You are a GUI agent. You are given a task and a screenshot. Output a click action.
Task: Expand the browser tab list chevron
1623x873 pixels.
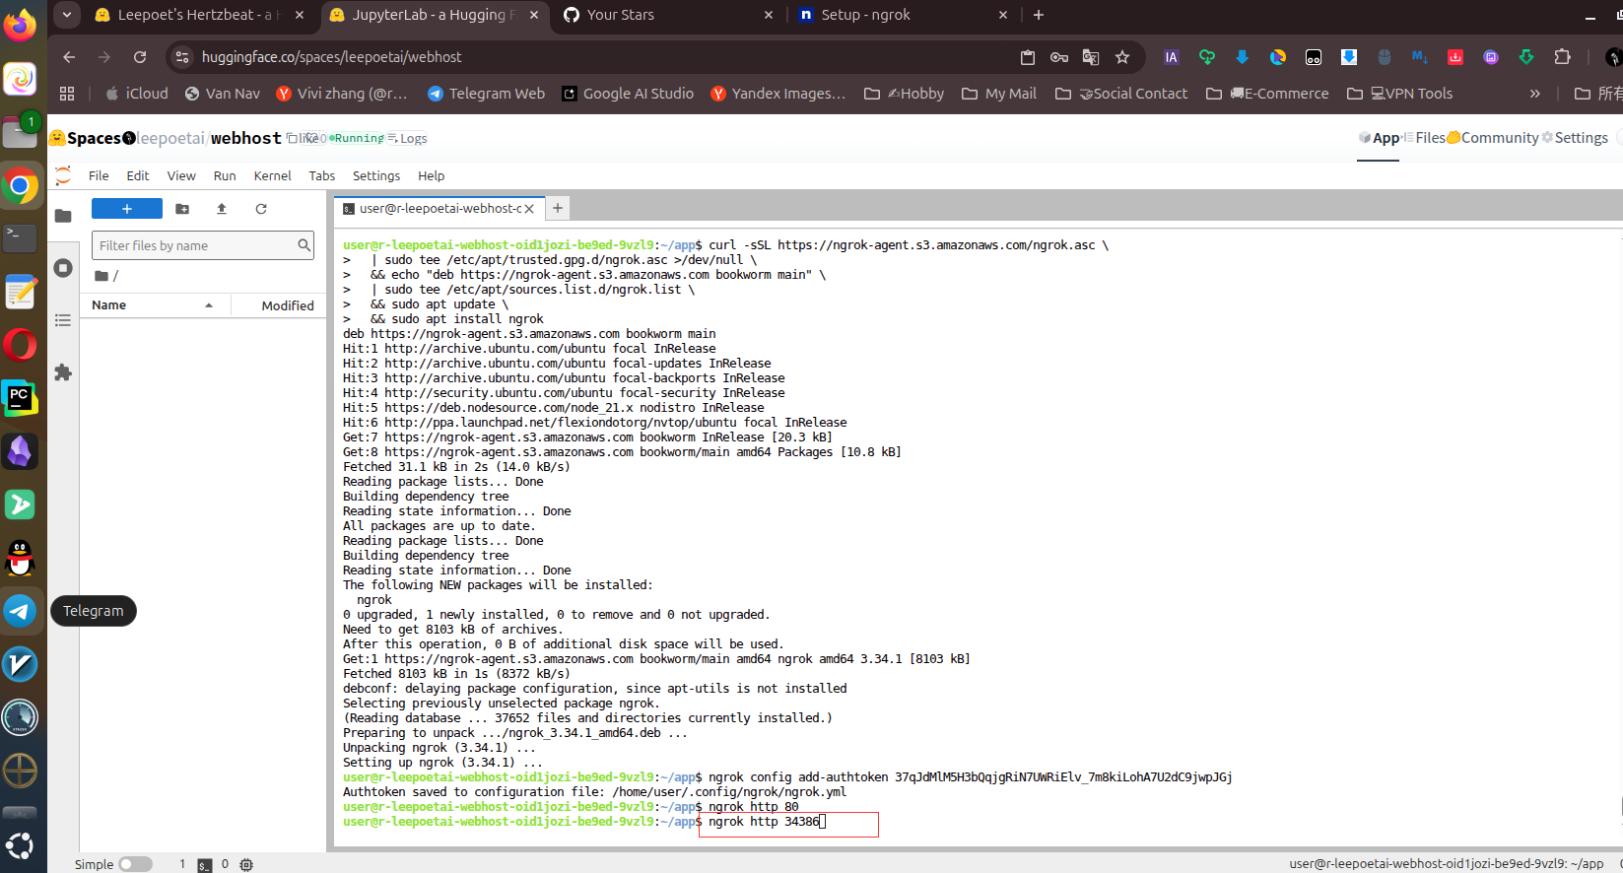point(66,15)
